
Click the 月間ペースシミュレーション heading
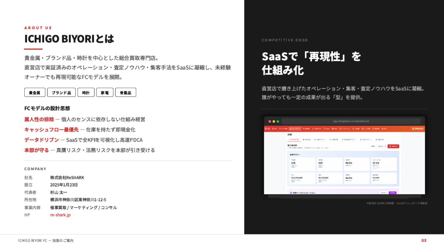[304, 193]
